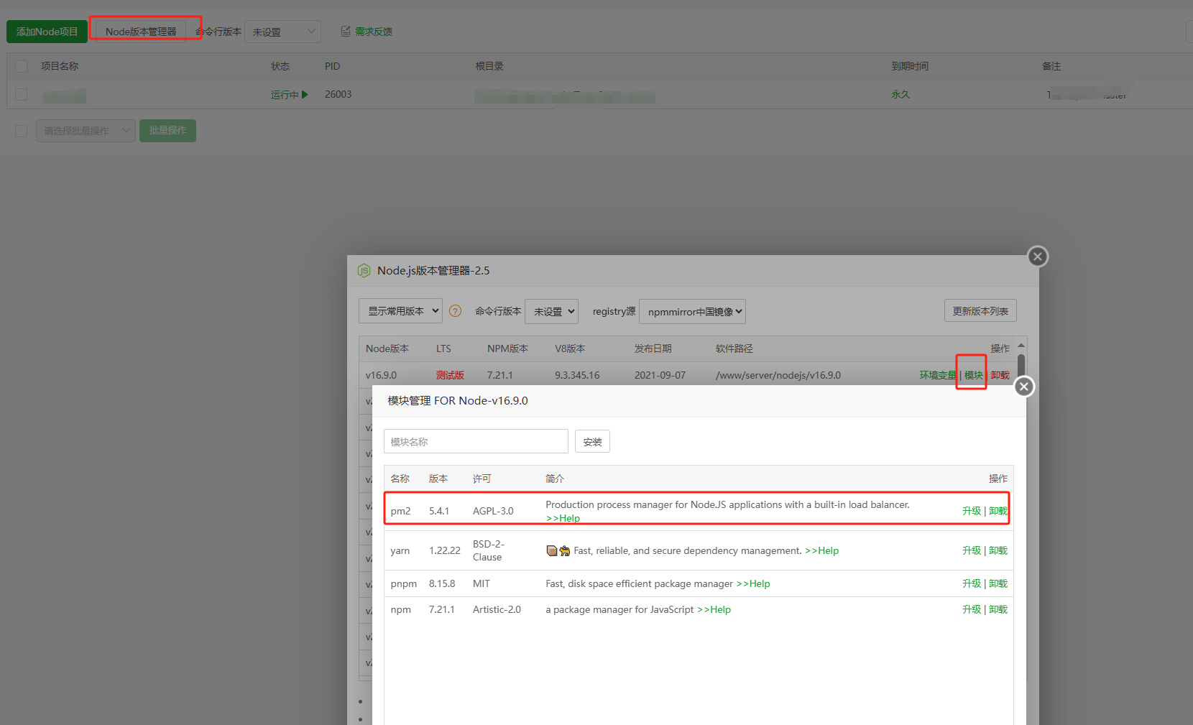Click the 根目录 column header
1193x725 pixels.
point(489,66)
